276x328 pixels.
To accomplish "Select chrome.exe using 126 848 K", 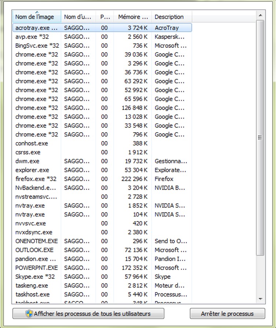I will [102, 108].
